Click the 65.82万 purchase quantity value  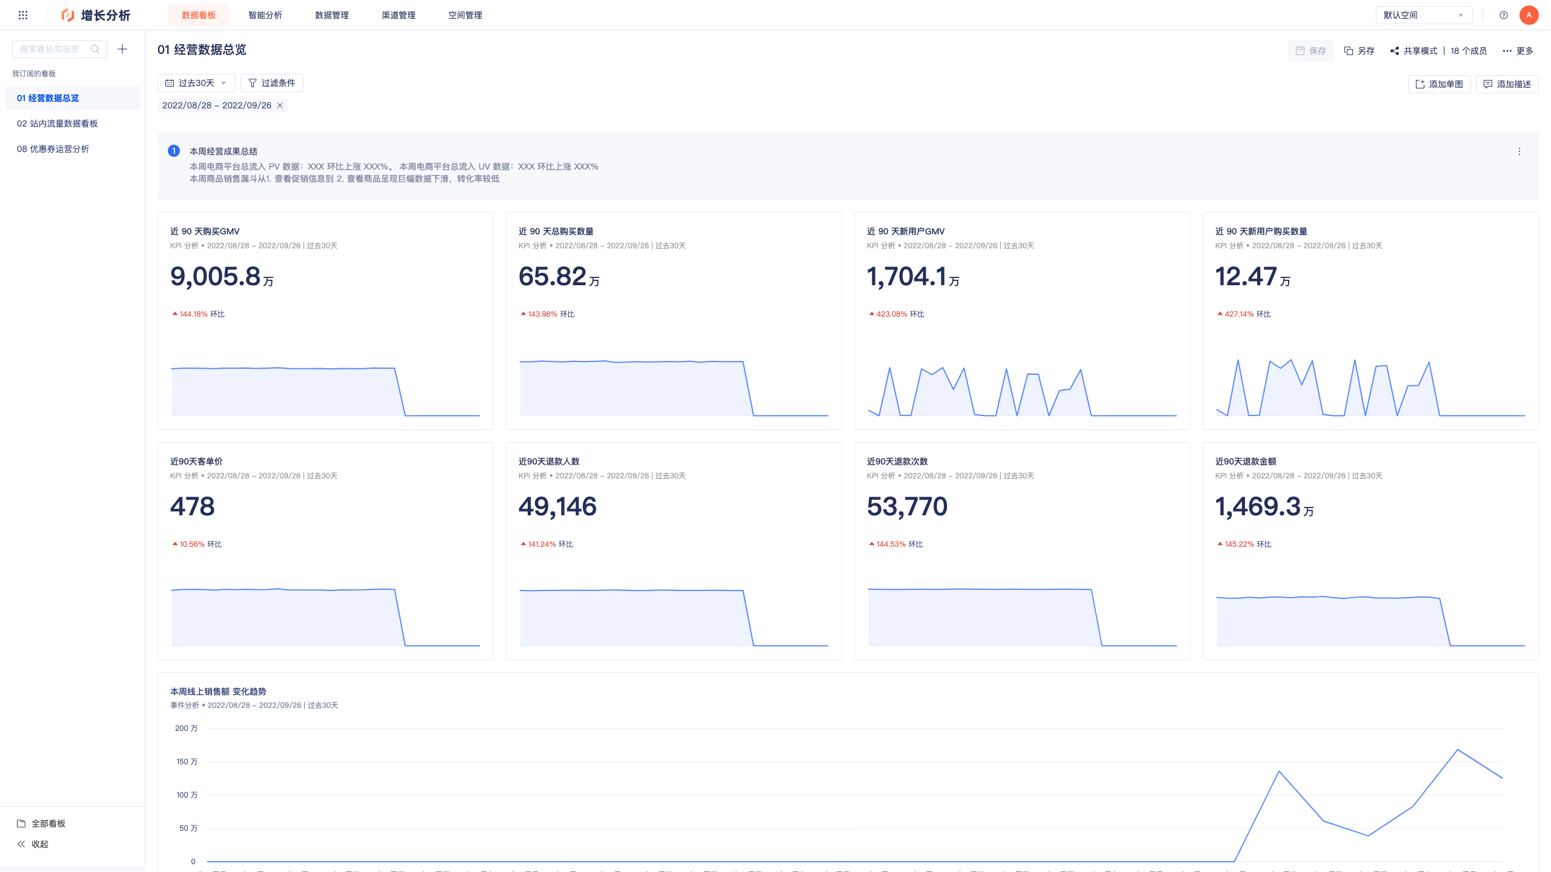559,277
